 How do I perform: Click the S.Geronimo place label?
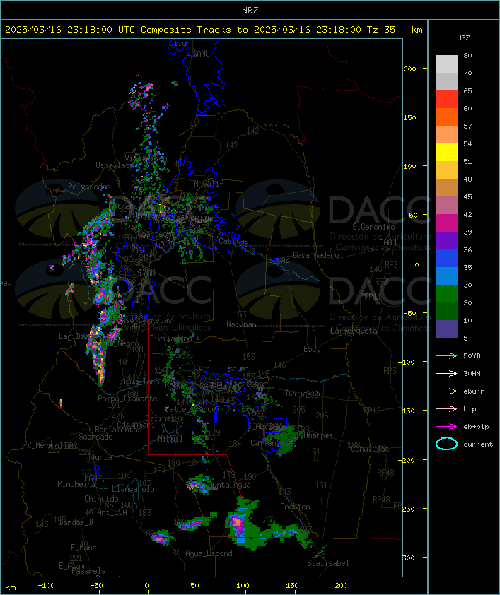point(373,227)
